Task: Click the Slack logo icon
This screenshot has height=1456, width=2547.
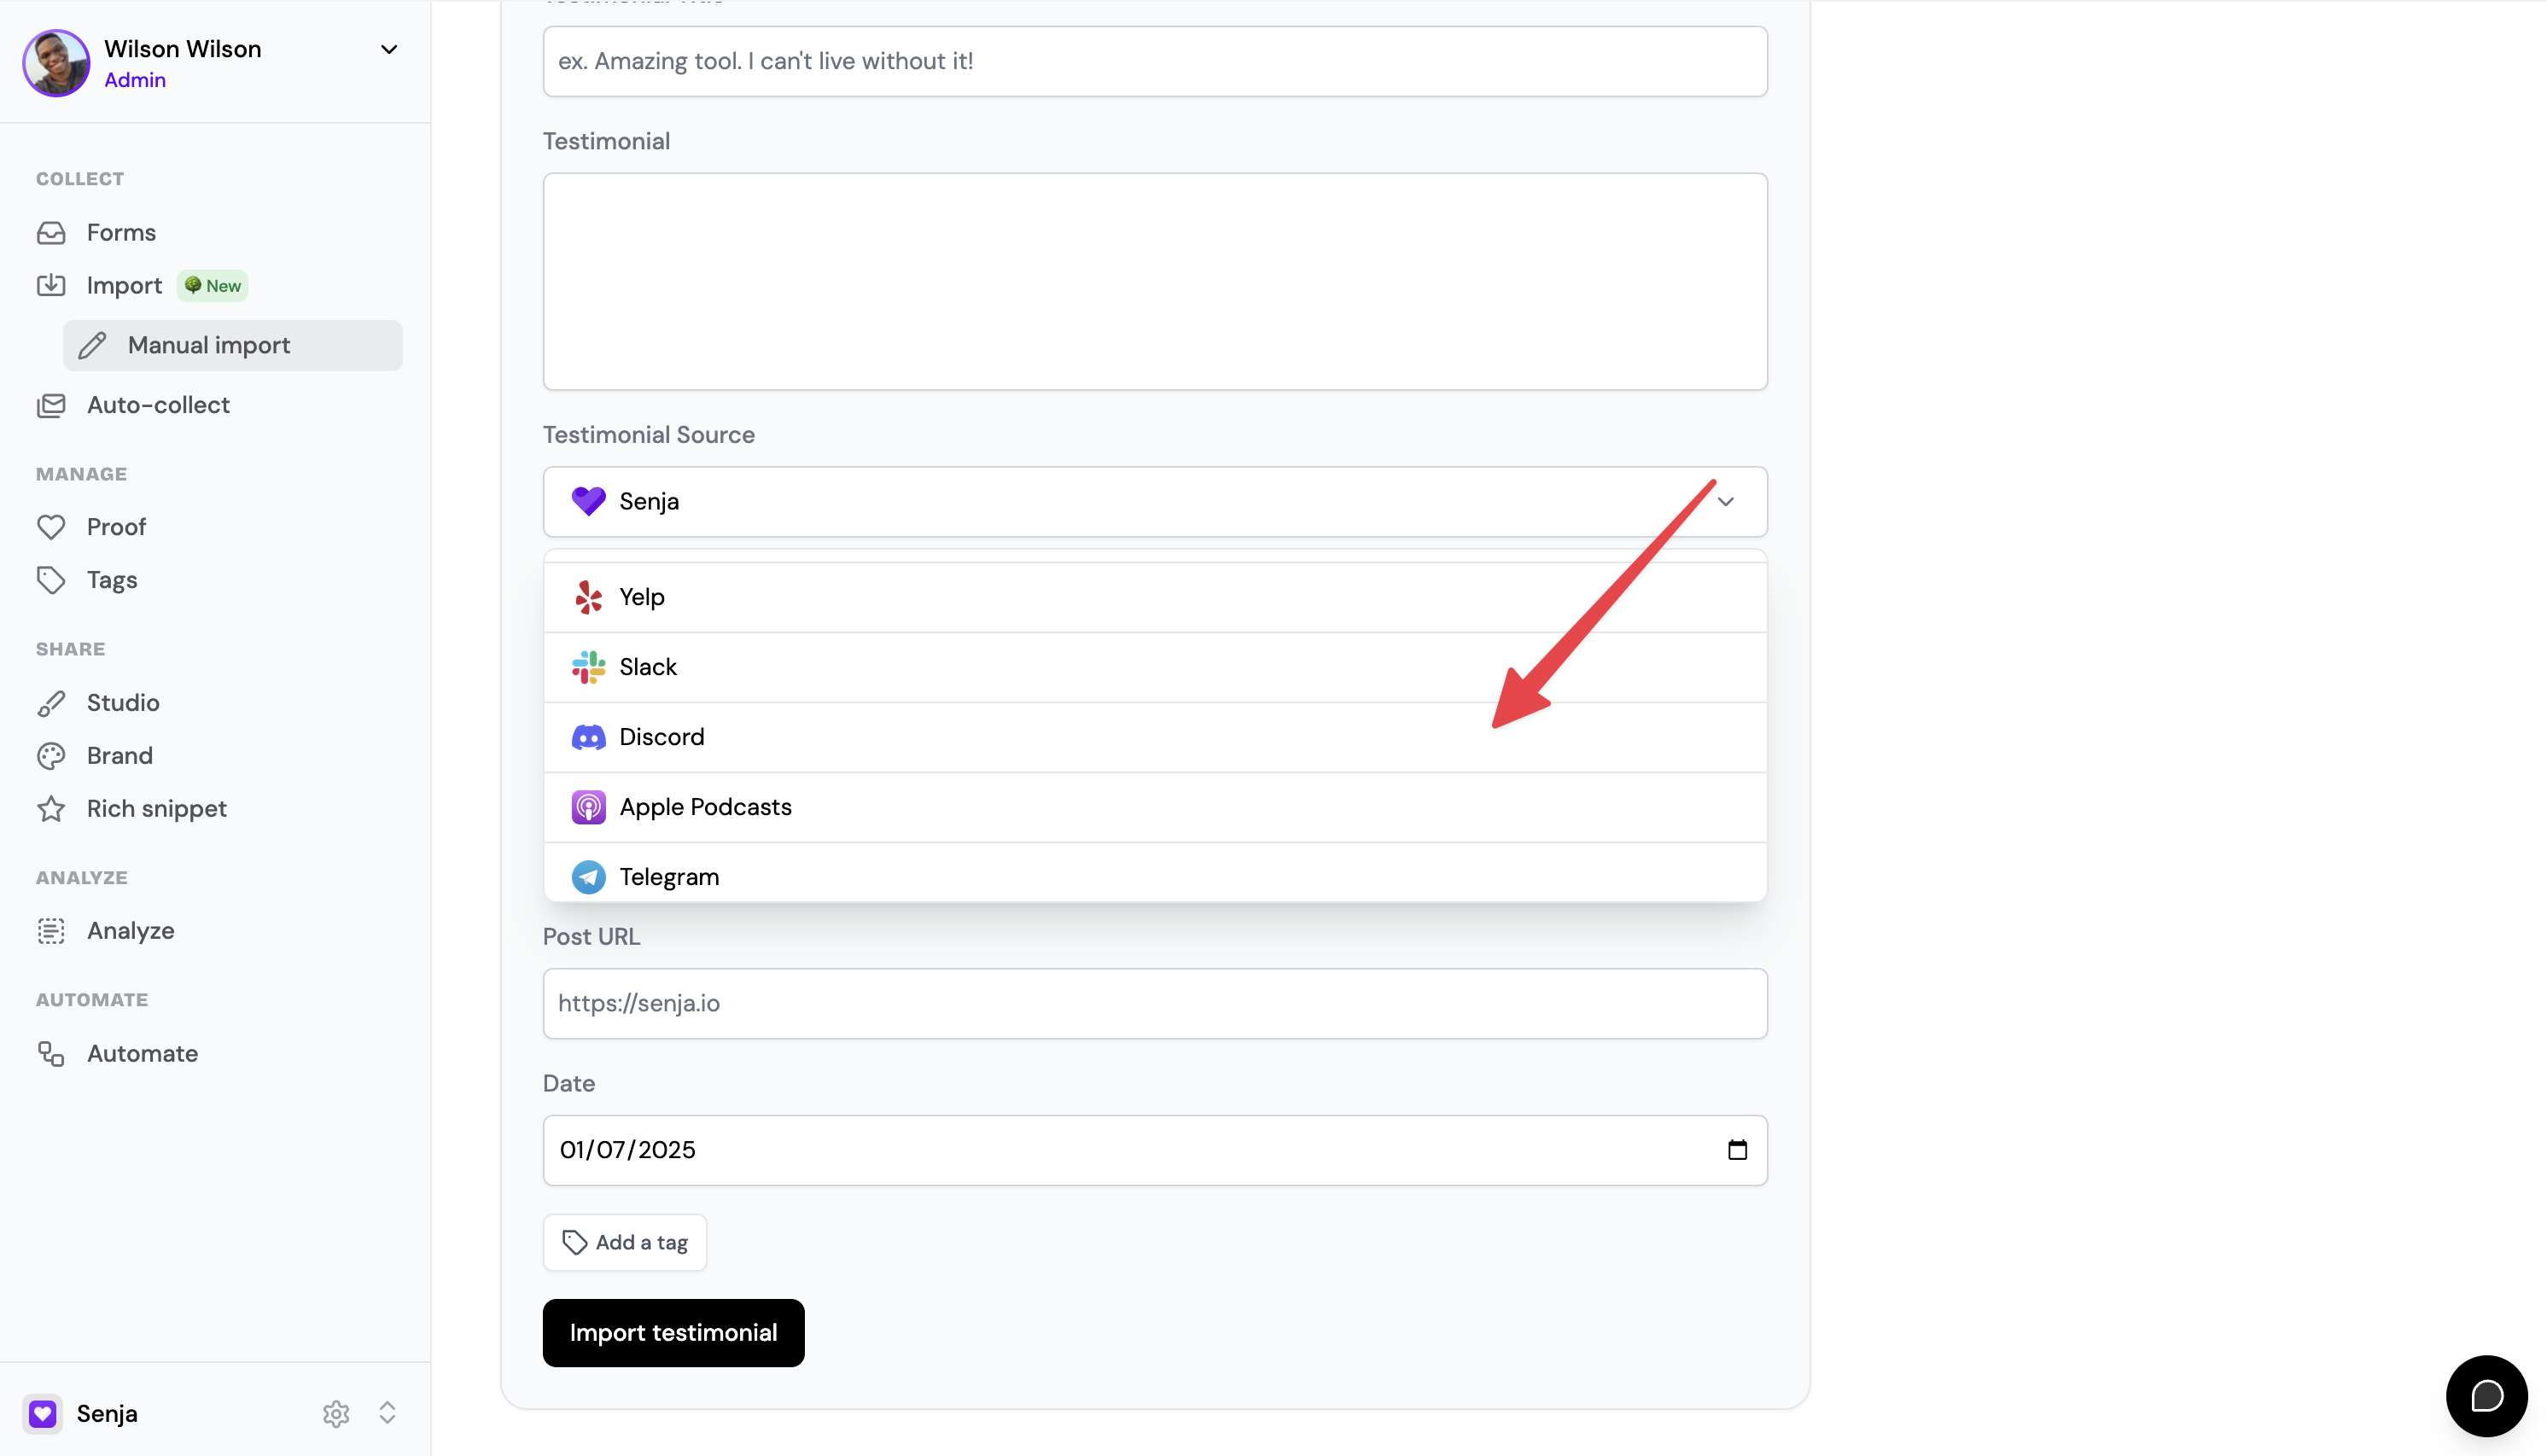Action: (588, 667)
